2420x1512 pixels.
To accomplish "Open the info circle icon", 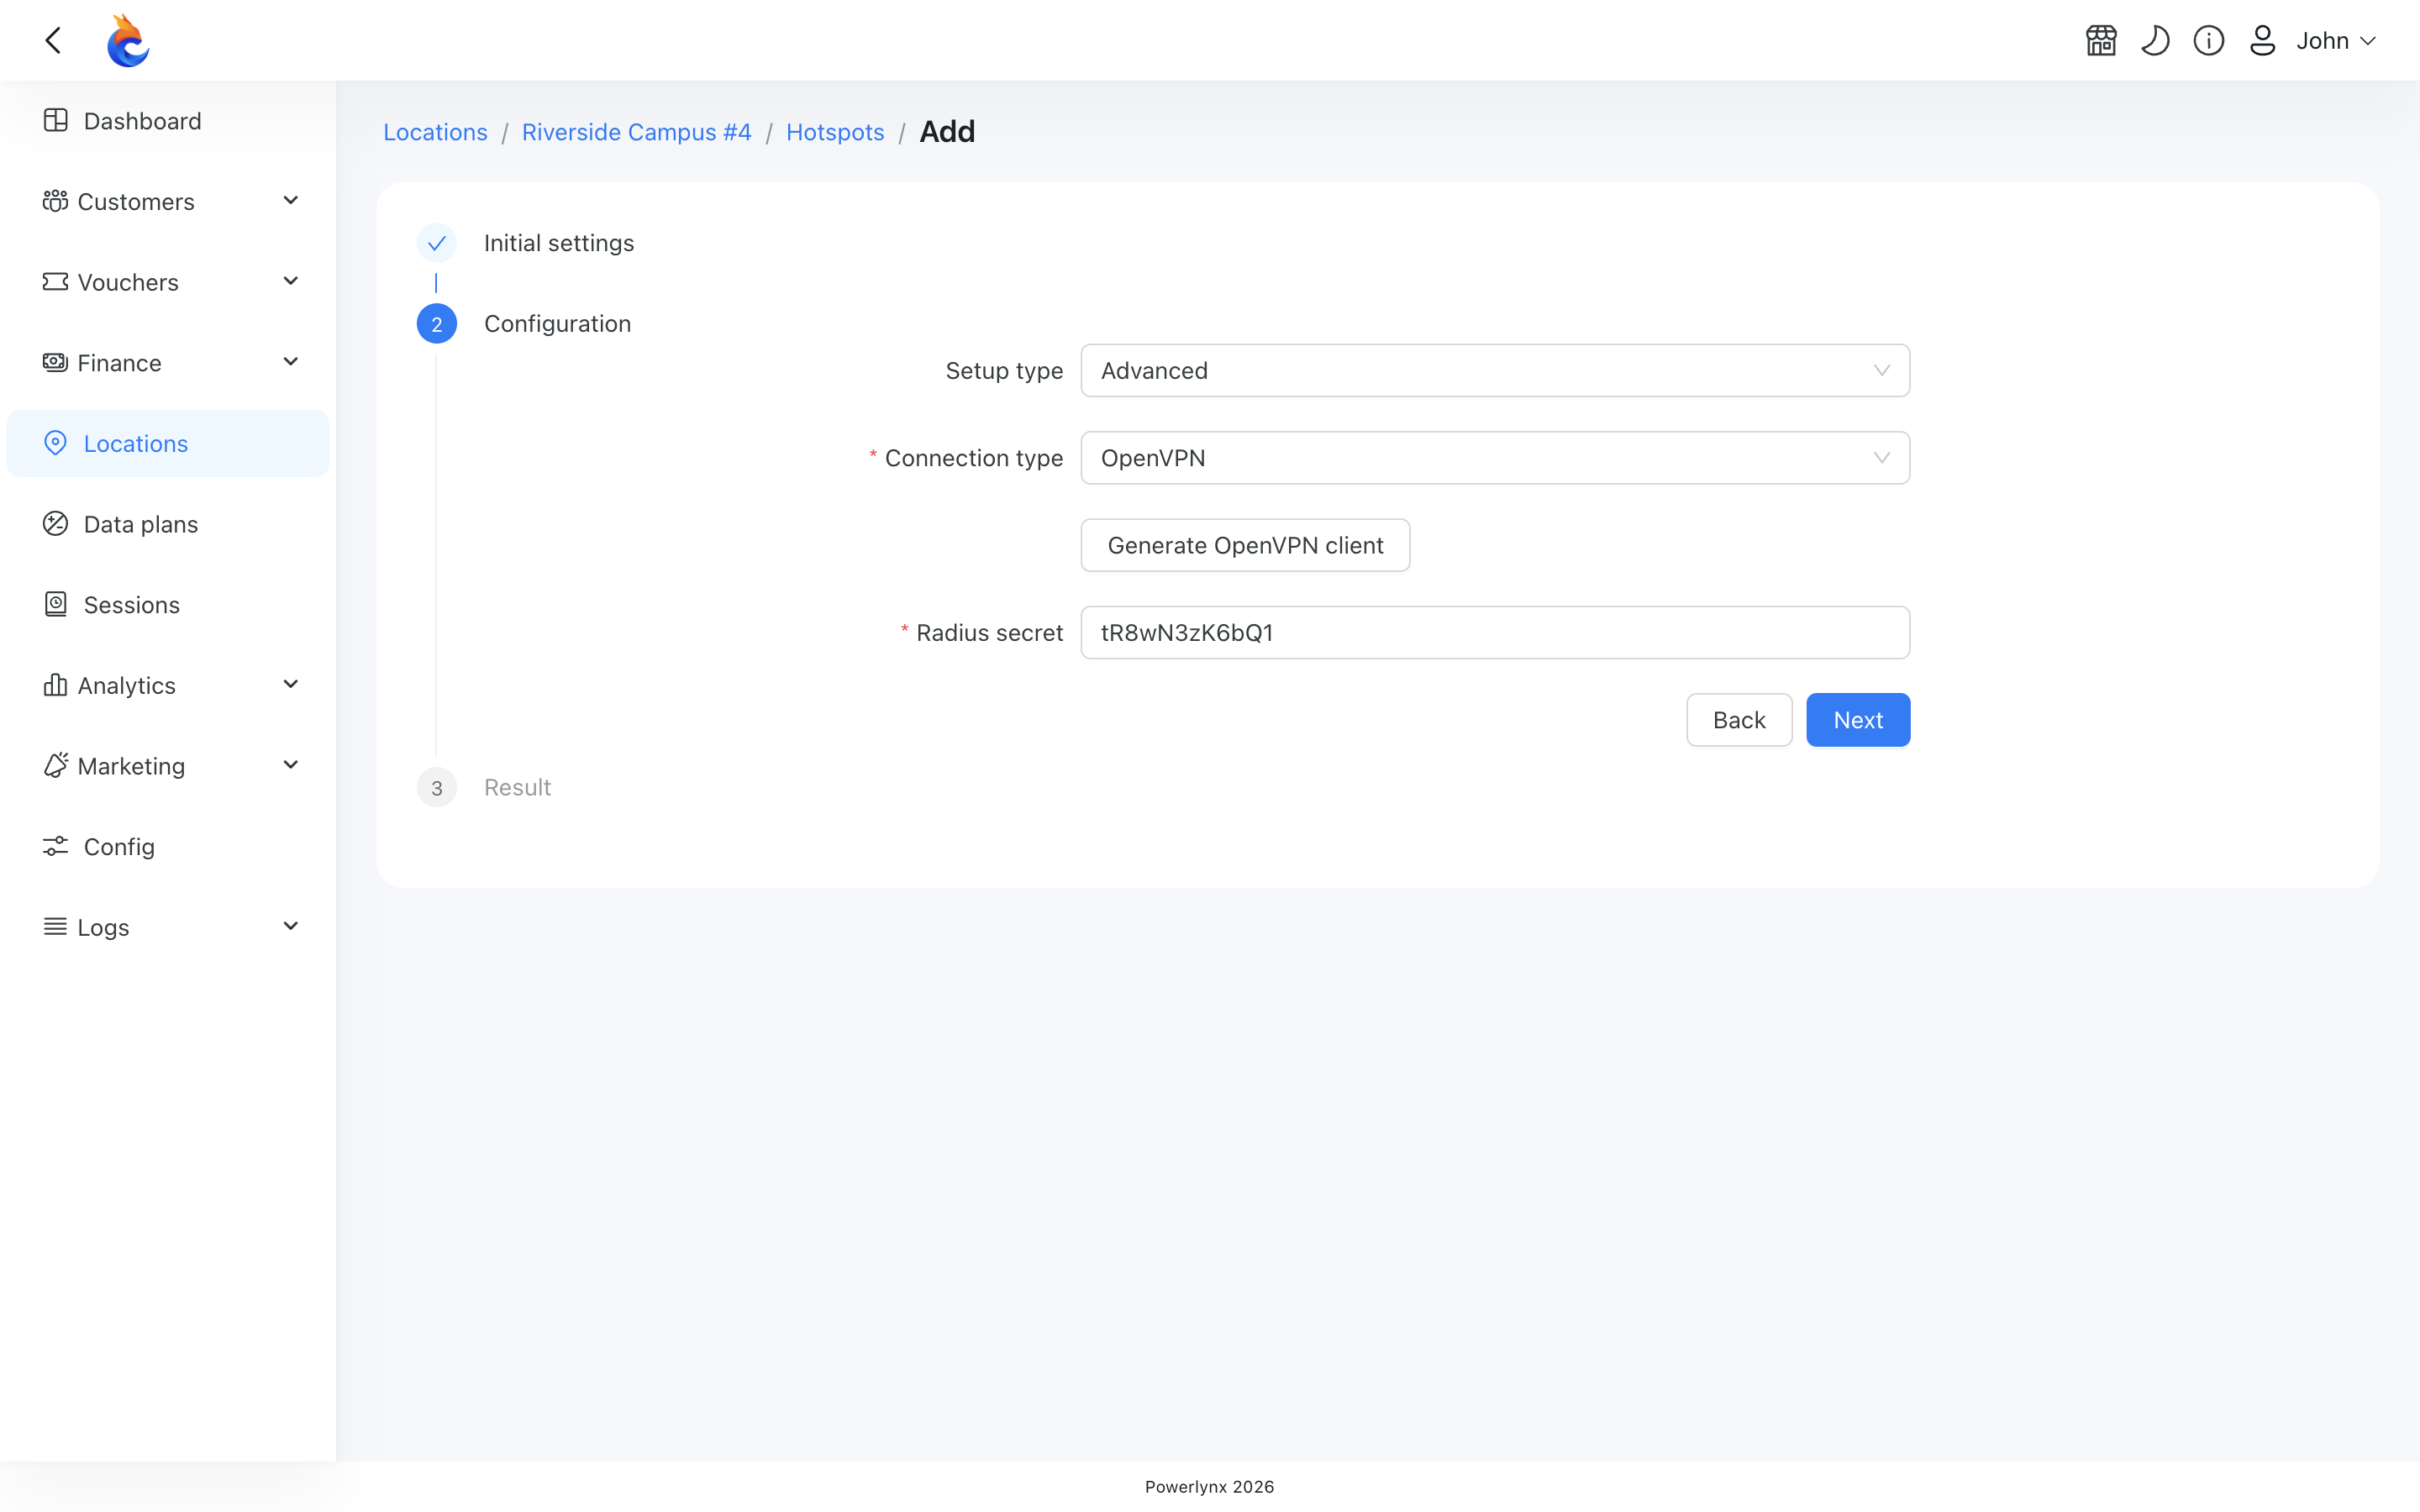I will (x=2209, y=40).
